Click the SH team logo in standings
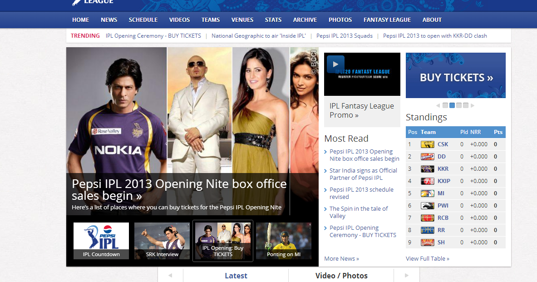 [428, 242]
